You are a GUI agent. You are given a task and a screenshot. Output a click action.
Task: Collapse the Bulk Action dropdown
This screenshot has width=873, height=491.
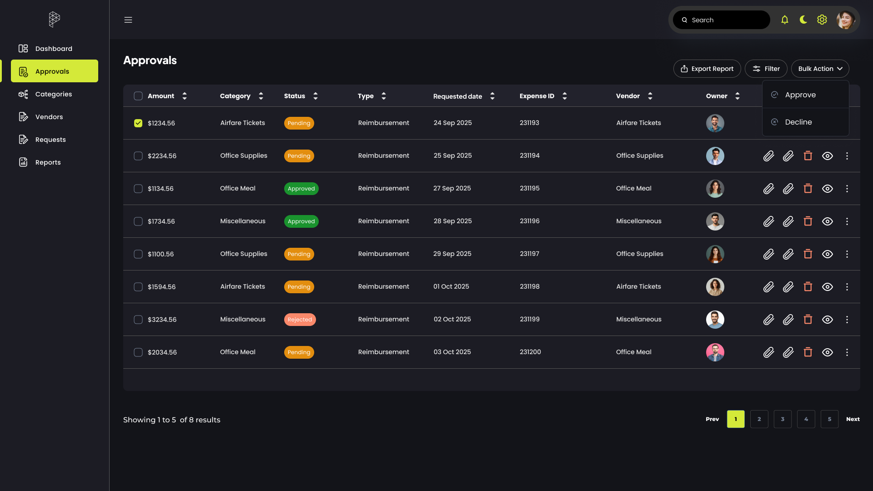820,69
